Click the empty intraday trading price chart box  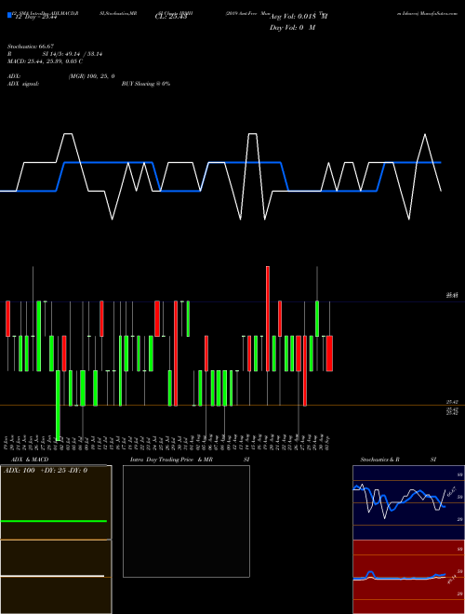(x=186, y=521)
